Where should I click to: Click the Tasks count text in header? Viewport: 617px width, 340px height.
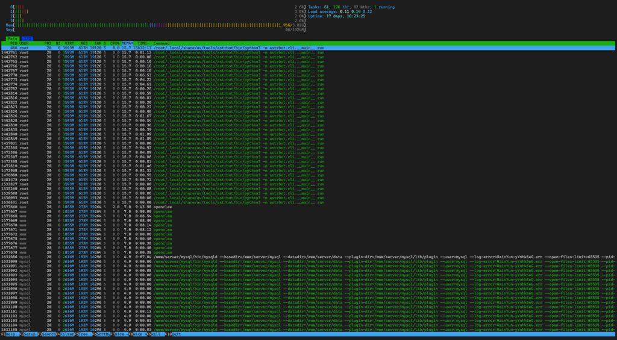click(x=351, y=7)
